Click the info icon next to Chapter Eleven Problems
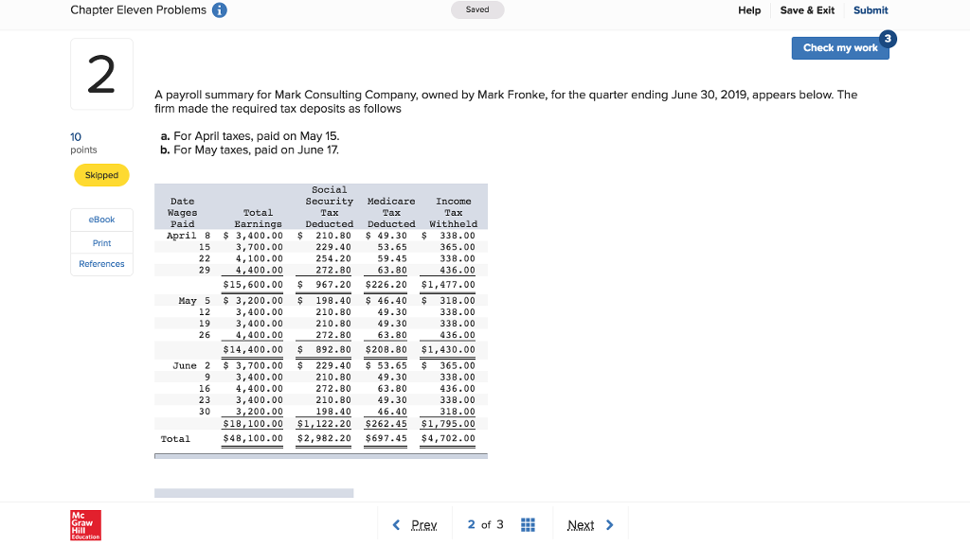 point(219,9)
